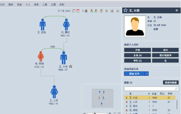Image resolution: width=181 pixels, height=114 pixels.
Task: Open the toolbar settings gear
Action: click(118, 11)
